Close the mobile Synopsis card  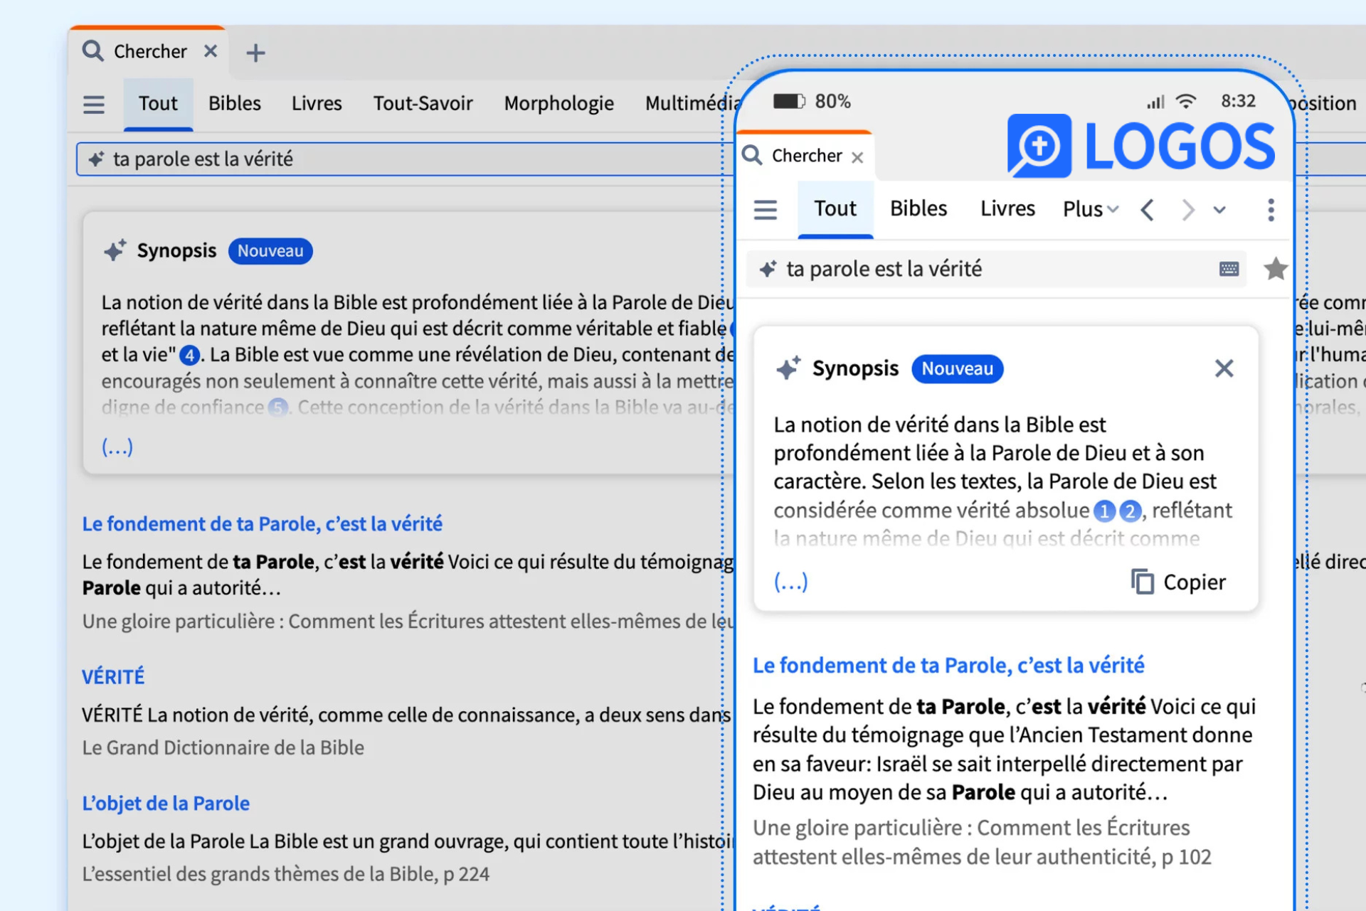tap(1224, 368)
